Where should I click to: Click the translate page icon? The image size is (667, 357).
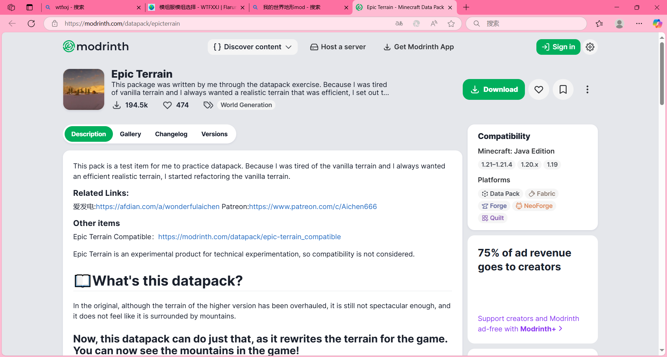(399, 24)
